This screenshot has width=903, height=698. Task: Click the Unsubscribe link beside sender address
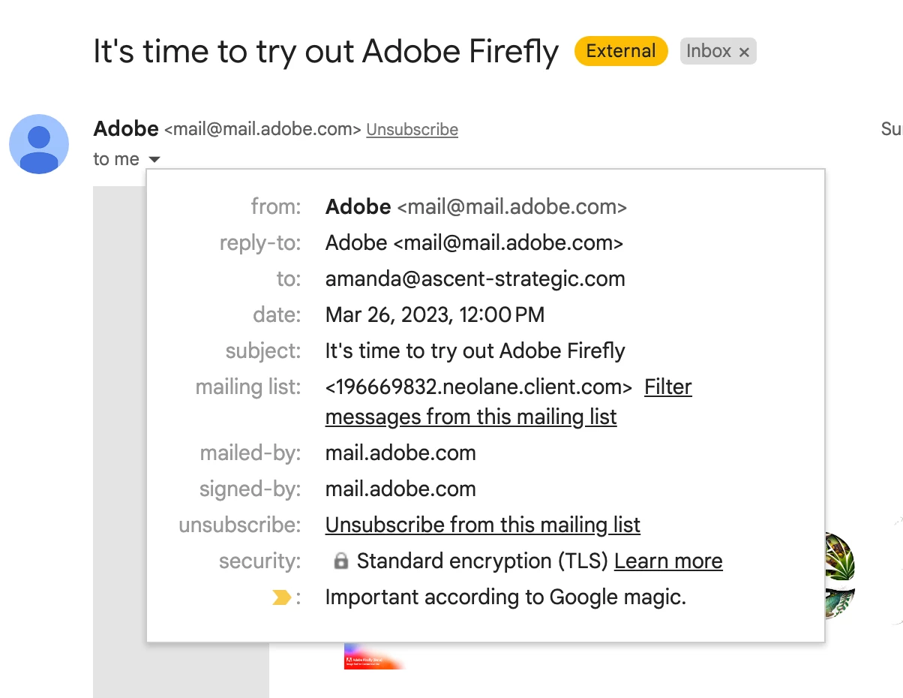[412, 130]
